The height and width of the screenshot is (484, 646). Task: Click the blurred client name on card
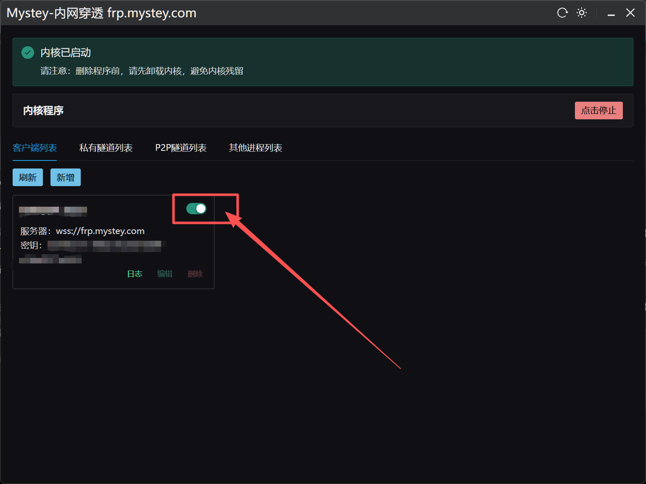53,210
